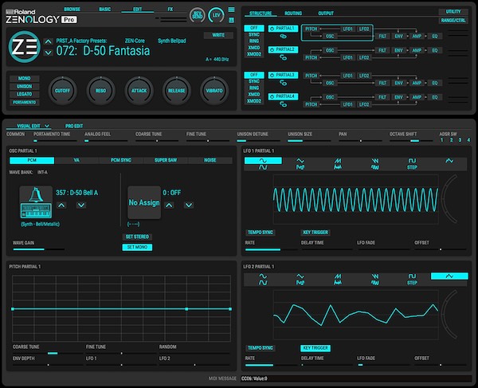
Task: Click down arrow for 0 : OFF wave
Action: (189, 205)
